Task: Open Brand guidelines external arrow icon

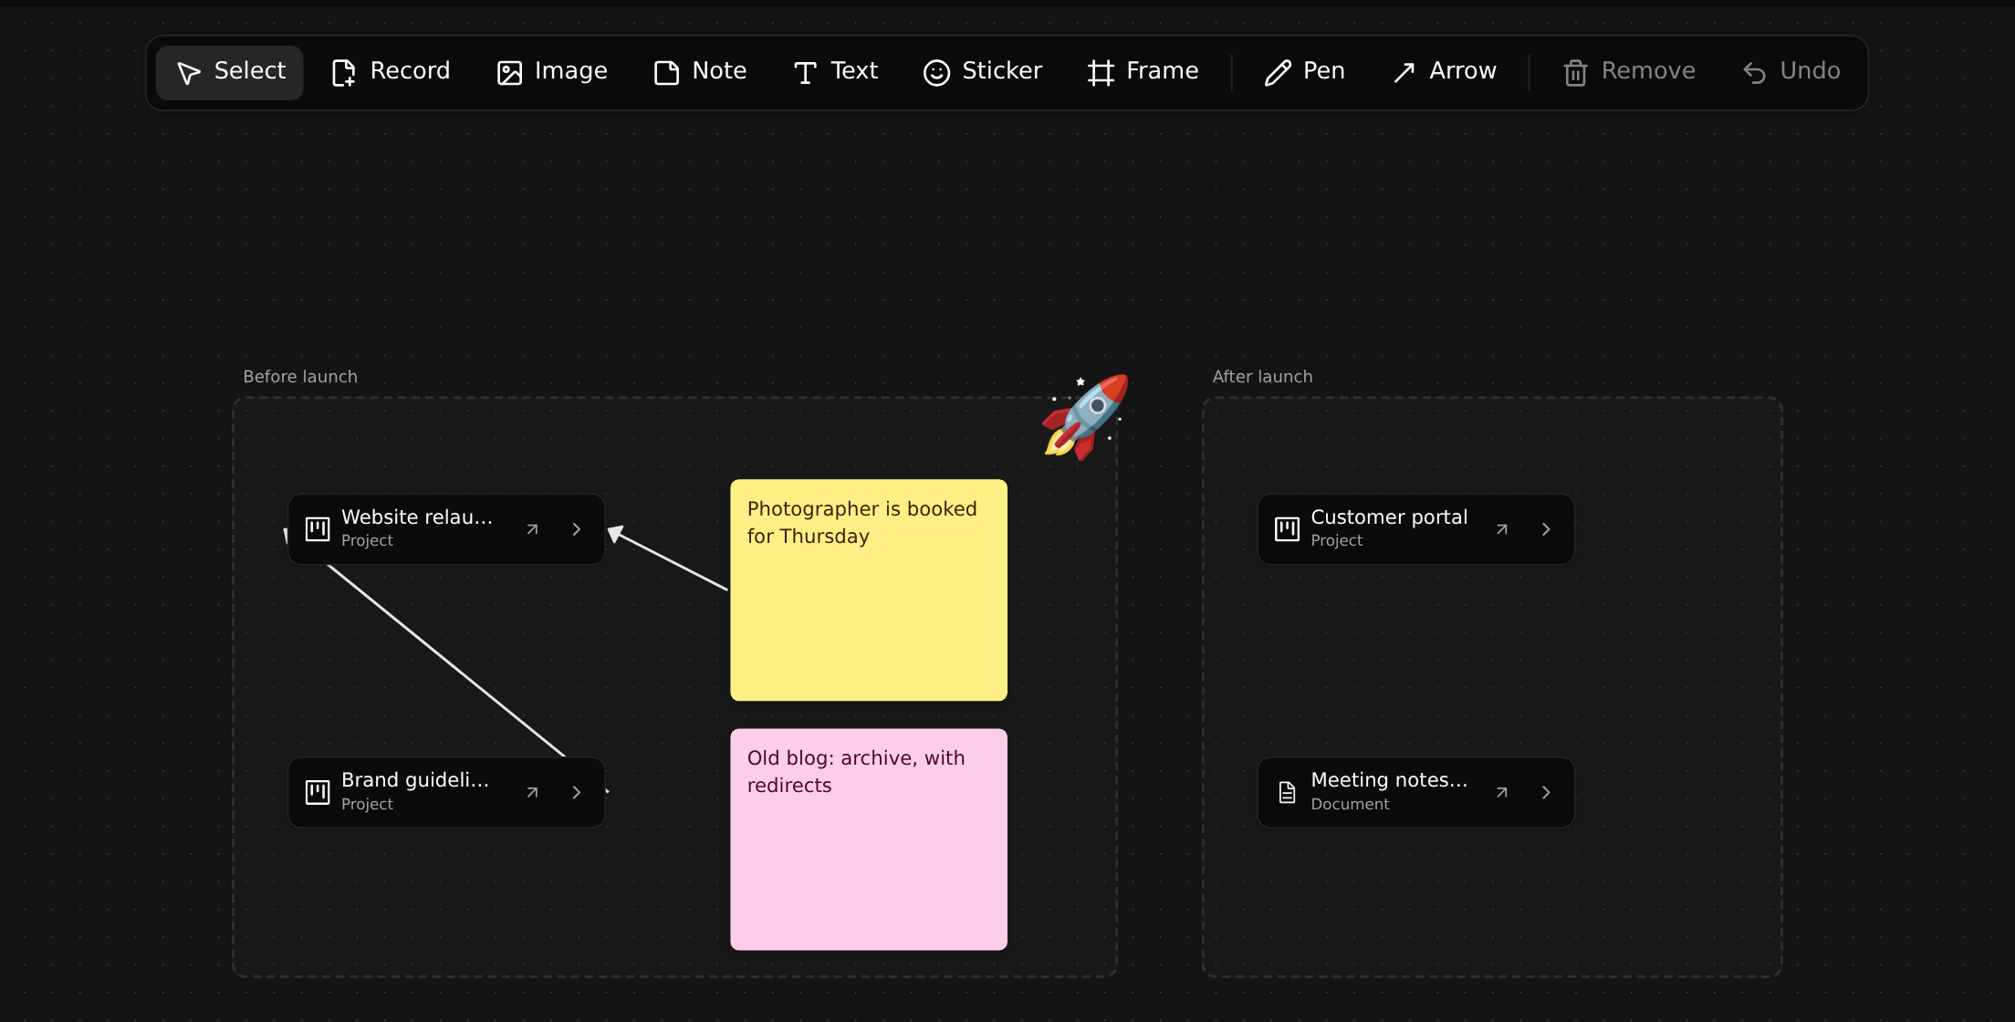Action: click(532, 793)
